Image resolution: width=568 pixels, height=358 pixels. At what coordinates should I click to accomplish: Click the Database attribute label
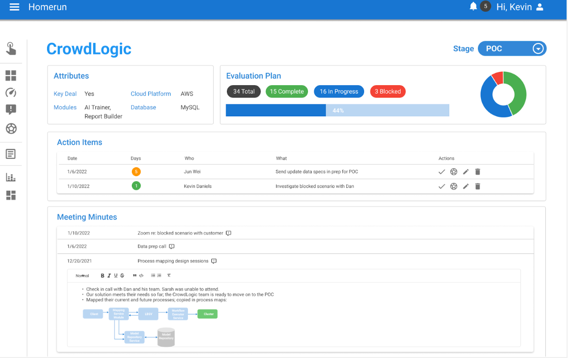coord(143,107)
